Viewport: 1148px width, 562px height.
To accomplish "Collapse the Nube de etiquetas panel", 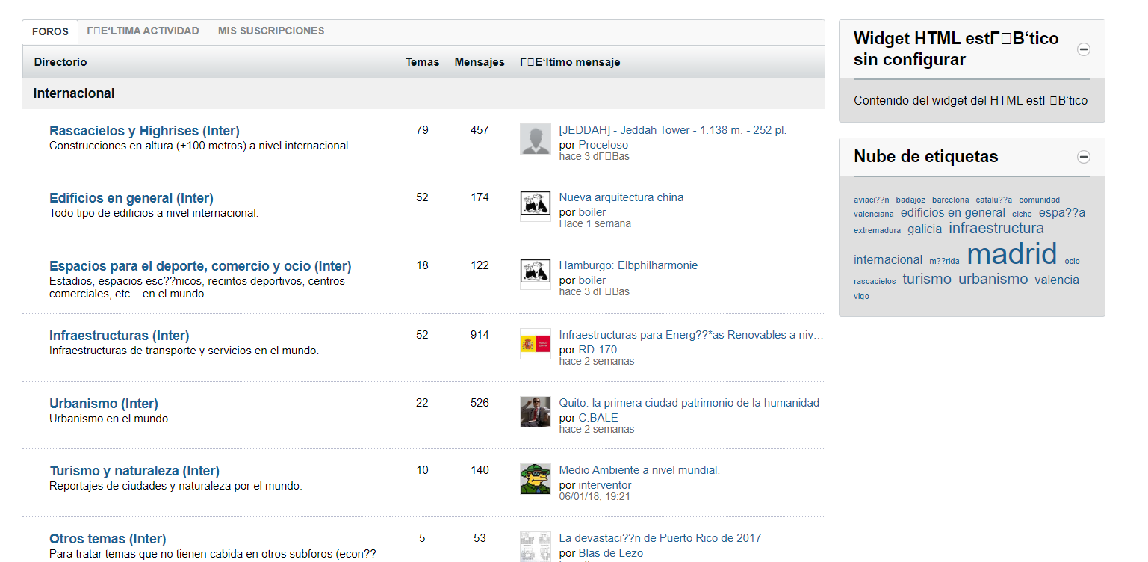I will pos(1084,157).
